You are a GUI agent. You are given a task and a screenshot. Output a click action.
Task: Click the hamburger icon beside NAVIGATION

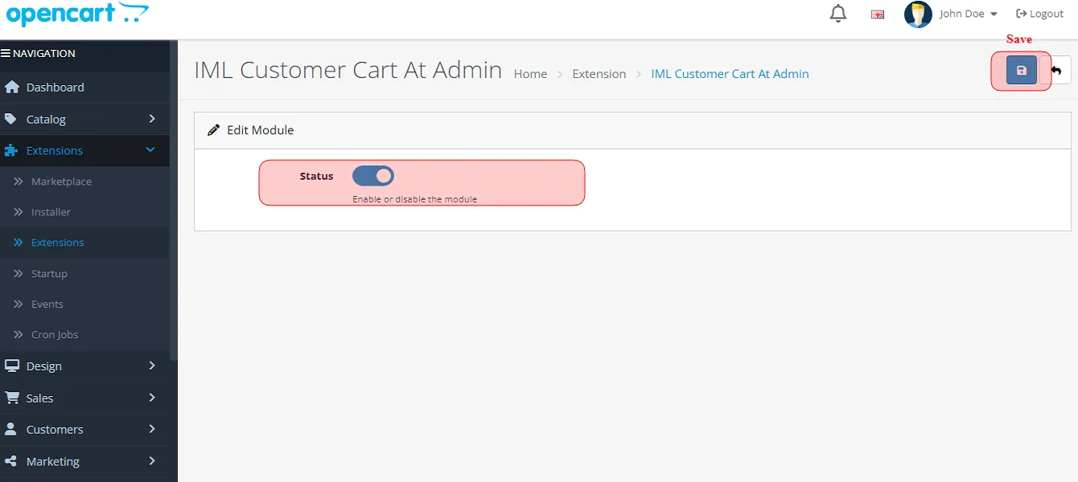coord(6,54)
